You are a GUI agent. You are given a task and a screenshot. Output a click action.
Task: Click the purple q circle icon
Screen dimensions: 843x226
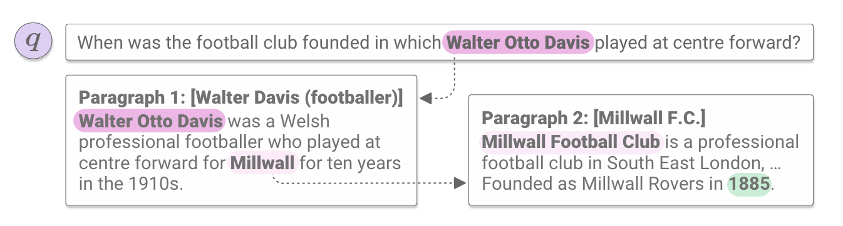33,42
